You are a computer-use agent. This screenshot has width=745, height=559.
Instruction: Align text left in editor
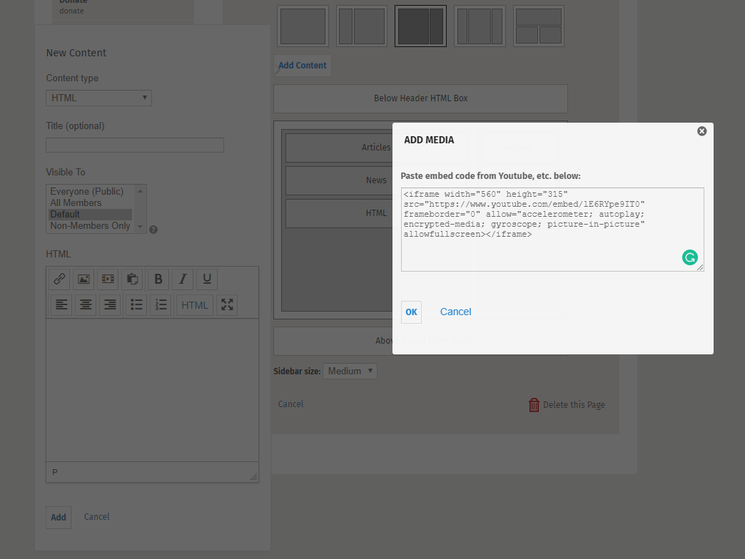(x=61, y=304)
